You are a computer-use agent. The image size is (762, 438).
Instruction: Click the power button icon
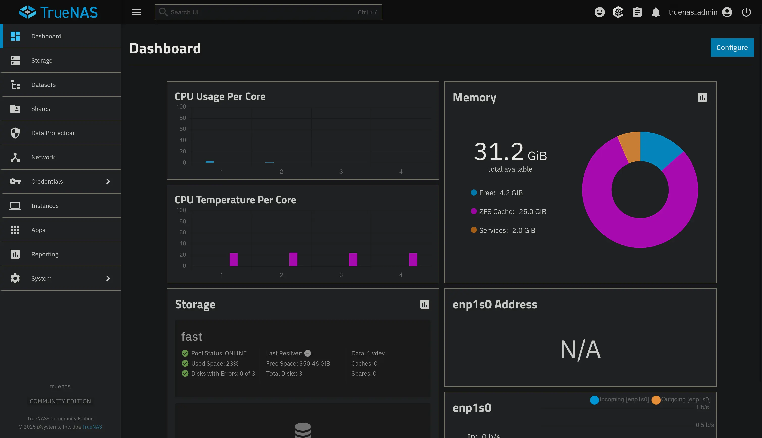(746, 12)
